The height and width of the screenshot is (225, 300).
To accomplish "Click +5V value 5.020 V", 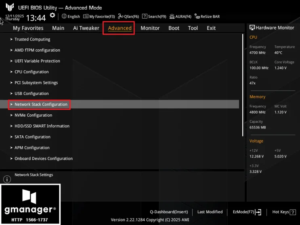I will 280,156.
